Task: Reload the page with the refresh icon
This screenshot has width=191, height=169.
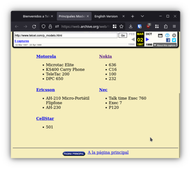Action: pyautogui.click(x=34, y=27)
